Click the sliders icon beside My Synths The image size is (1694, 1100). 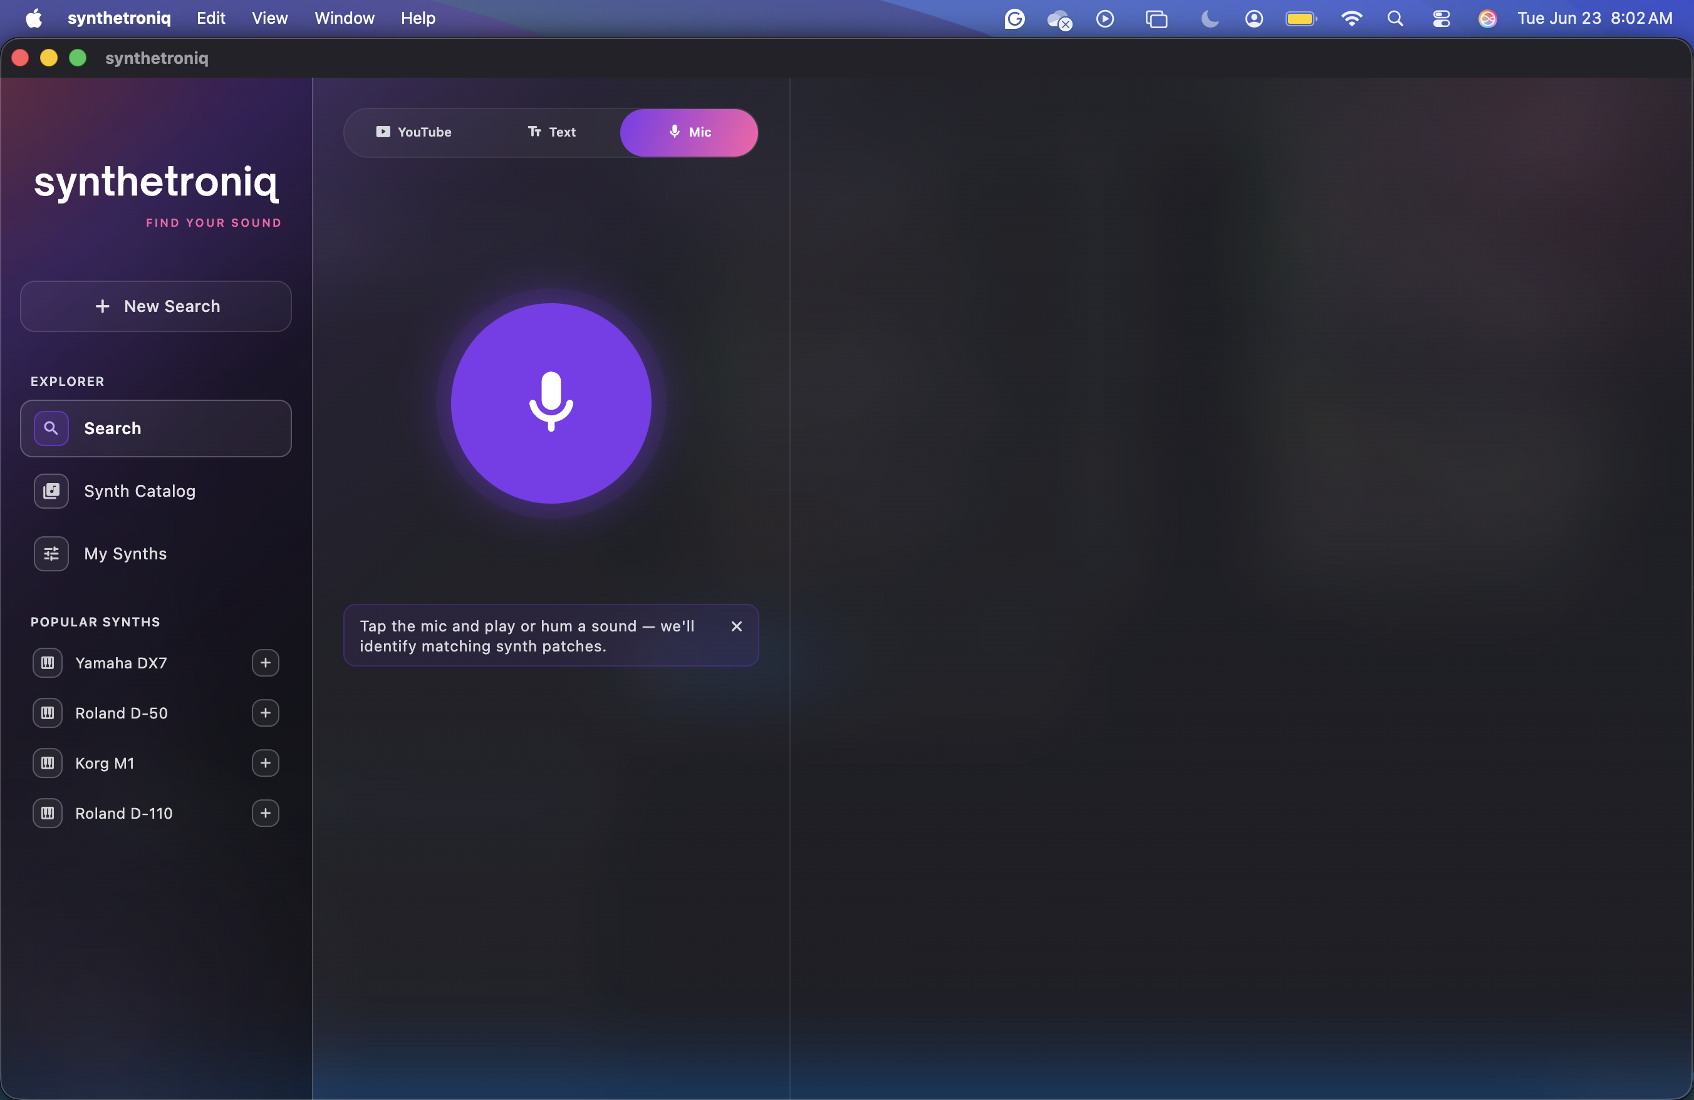[51, 554]
